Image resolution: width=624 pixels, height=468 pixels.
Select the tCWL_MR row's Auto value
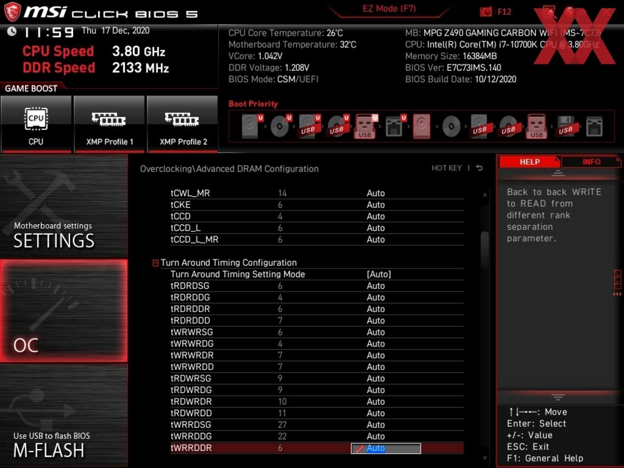[376, 193]
